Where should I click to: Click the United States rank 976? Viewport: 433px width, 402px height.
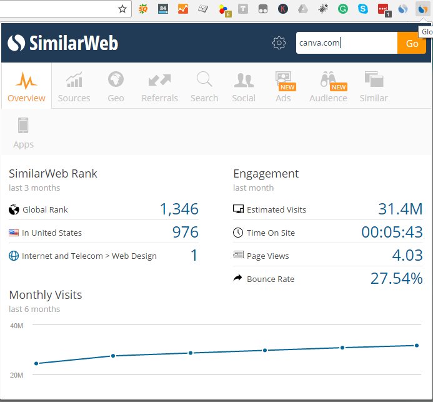click(186, 232)
